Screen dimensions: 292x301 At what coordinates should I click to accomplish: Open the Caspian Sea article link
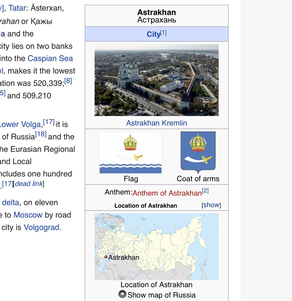tap(50, 58)
